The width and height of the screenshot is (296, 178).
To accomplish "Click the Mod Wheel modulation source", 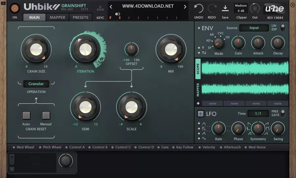I will click(25, 147).
